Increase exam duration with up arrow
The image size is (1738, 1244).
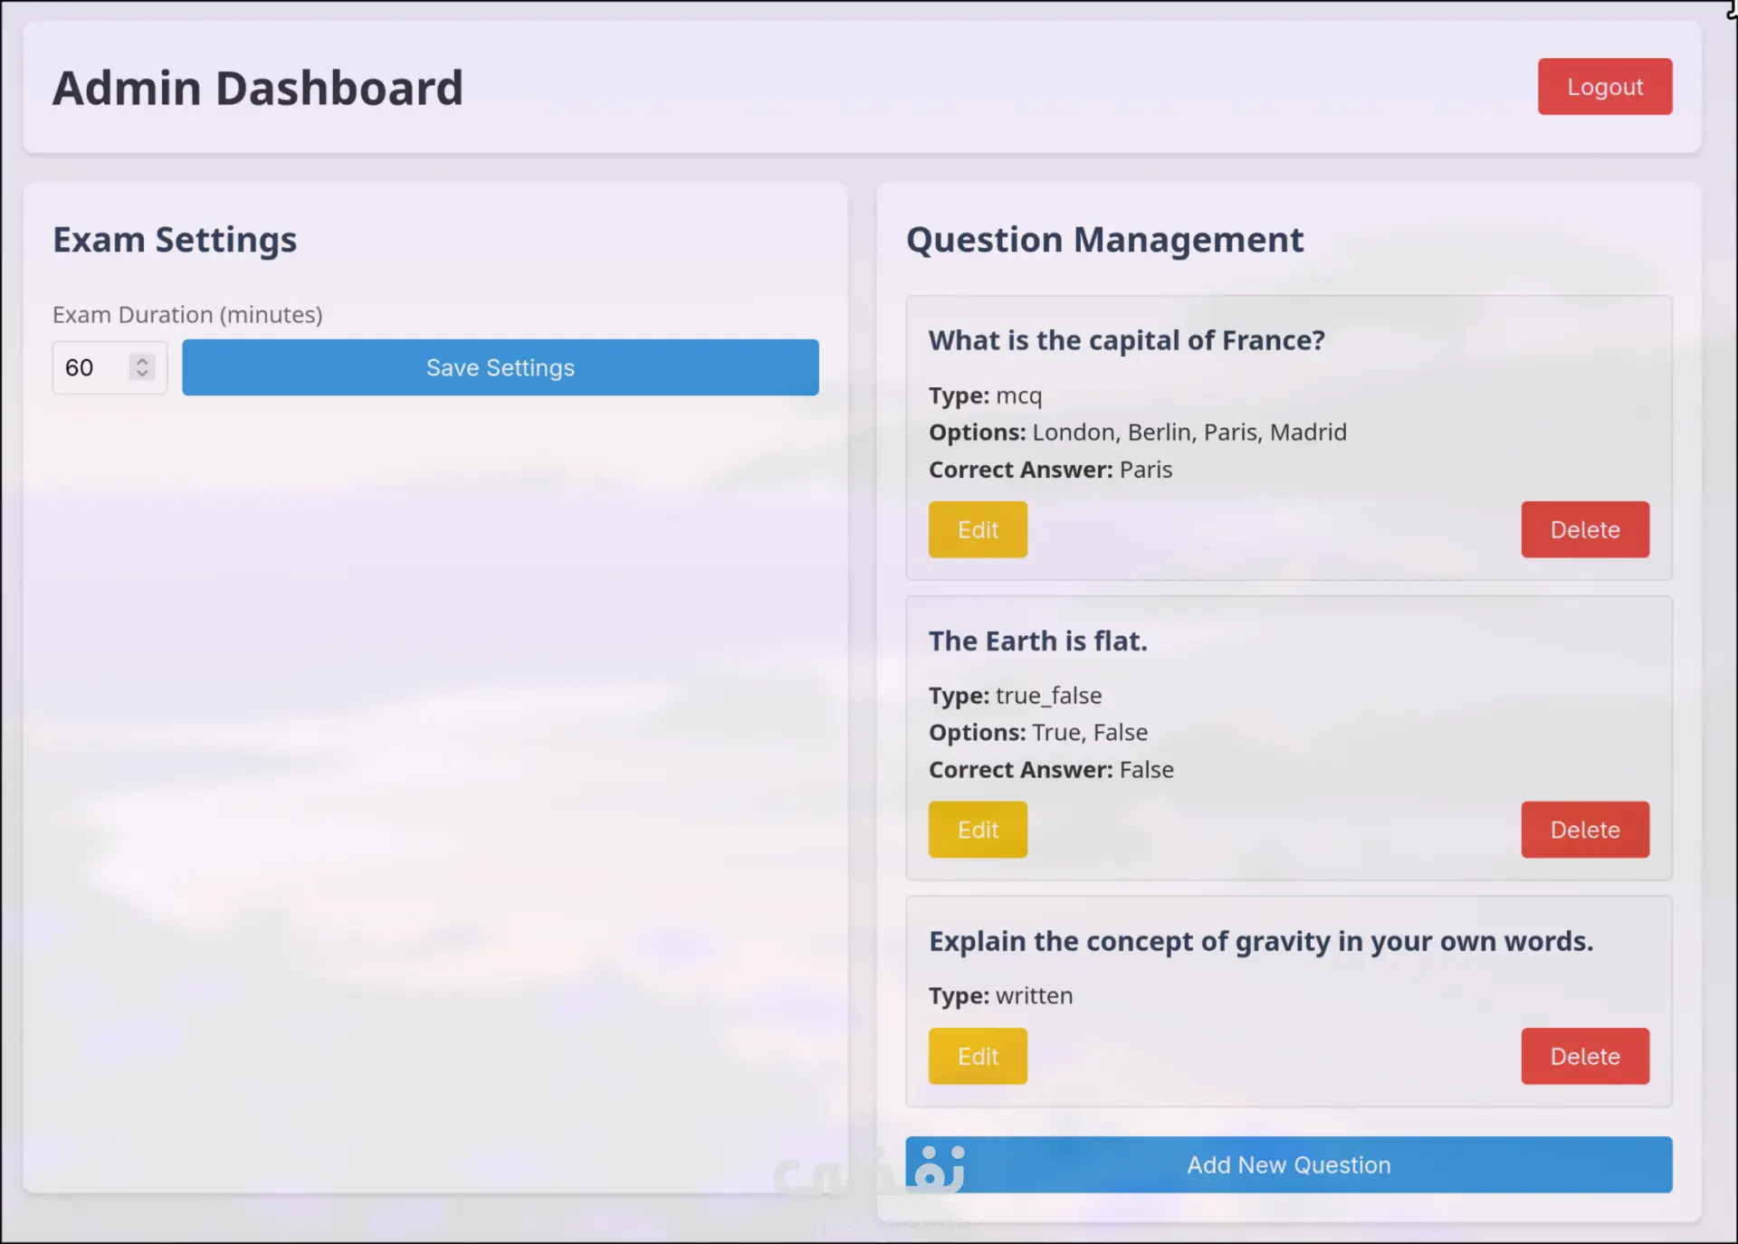pyautogui.click(x=142, y=361)
